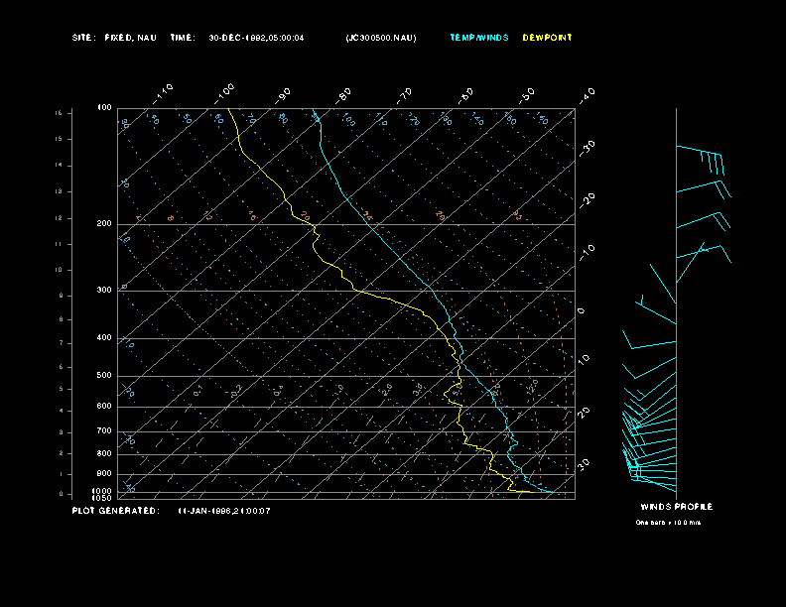Select the '11-JAN-1996,21:00:07' generation date
This screenshot has width=786, height=607.
click(x=224, y=511)
